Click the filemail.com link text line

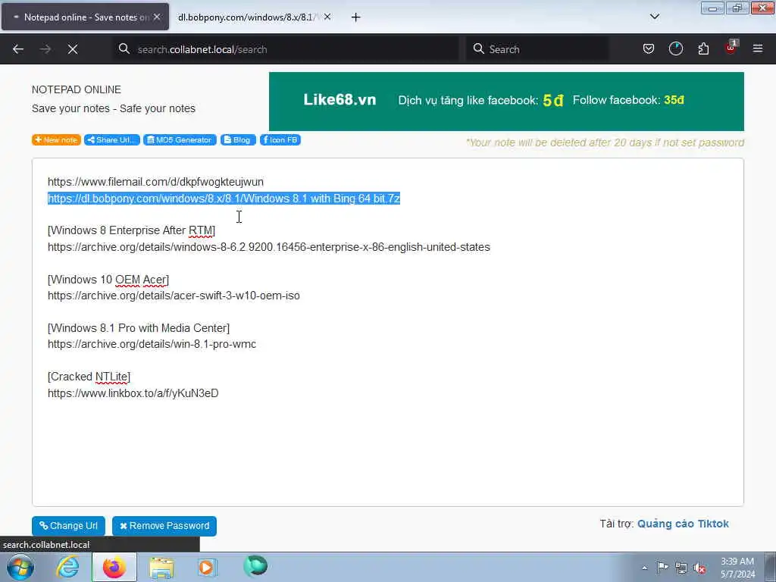pos(155,182)
